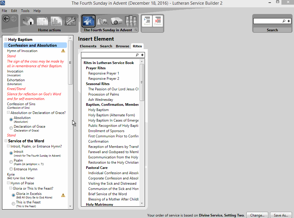This screenshot has width=294, height=218.
Task: Click the Save As... button
Action: coord(281,215)
